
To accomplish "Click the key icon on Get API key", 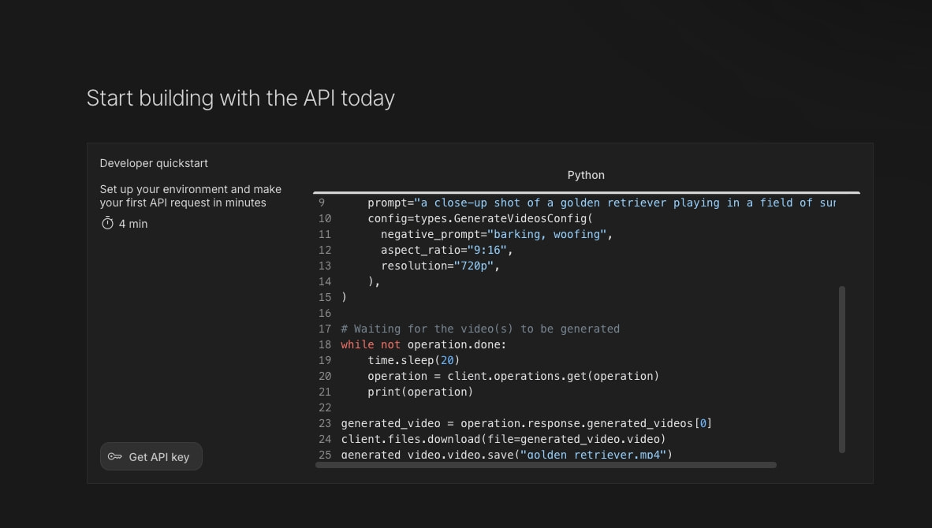I will point(114,457).
